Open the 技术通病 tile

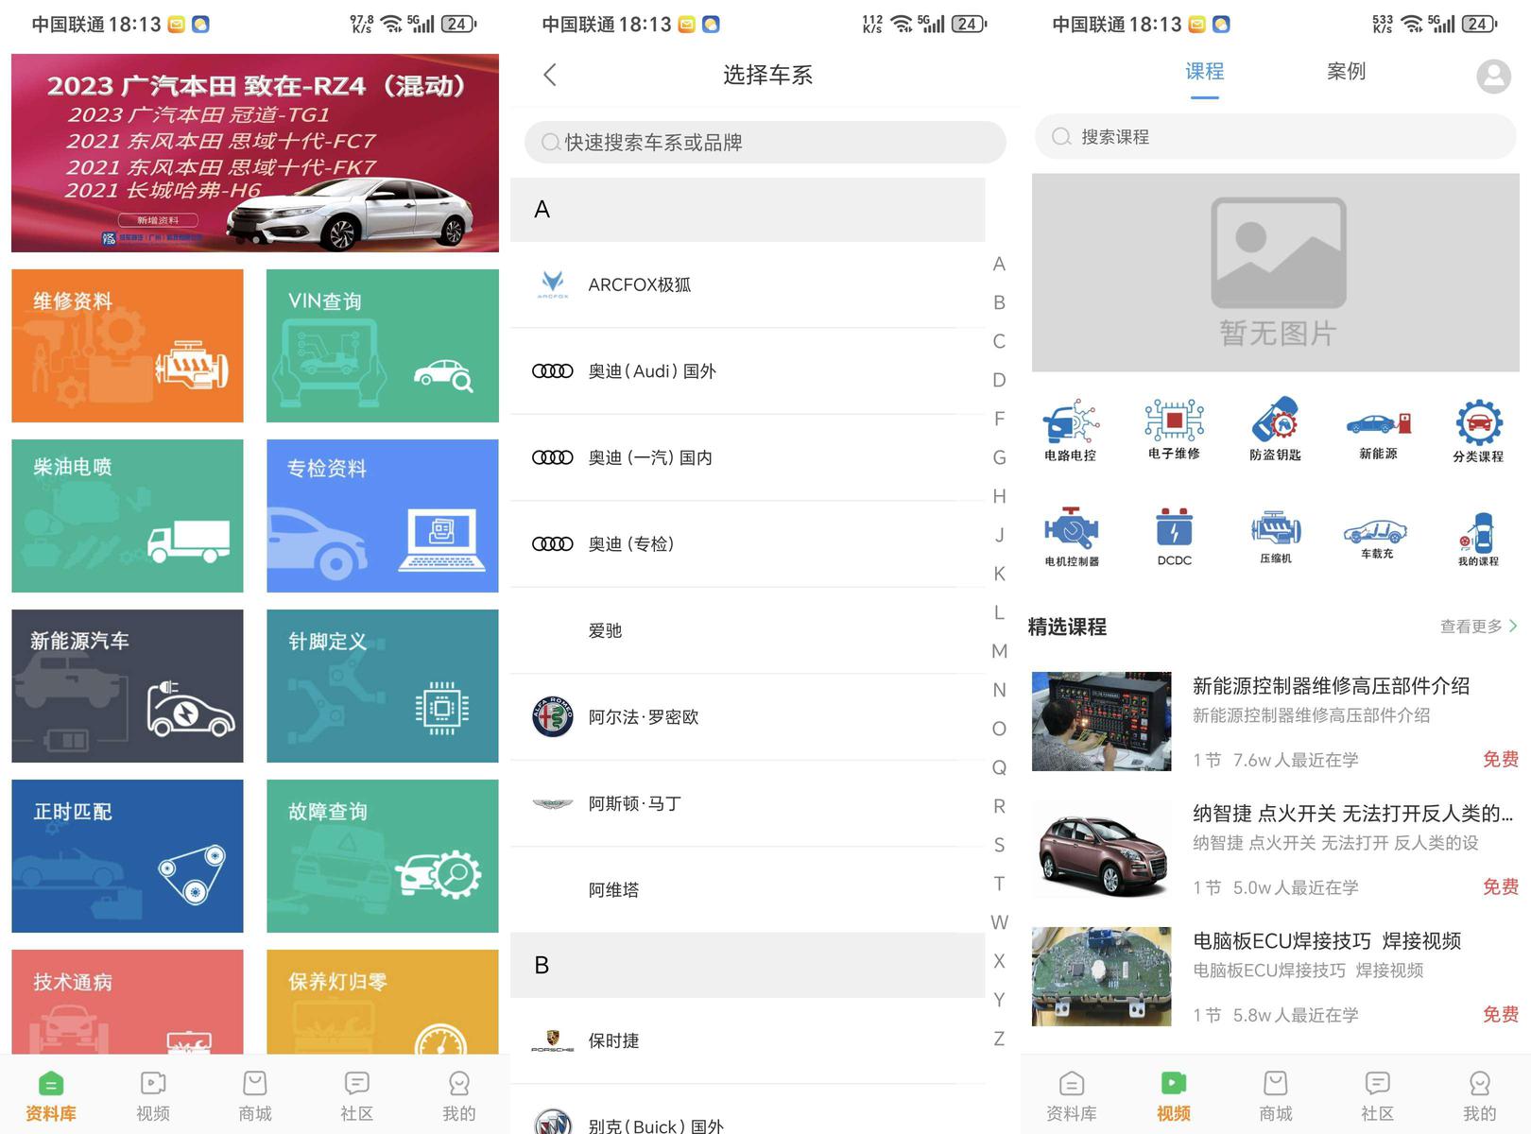(x=128, y=1002)
